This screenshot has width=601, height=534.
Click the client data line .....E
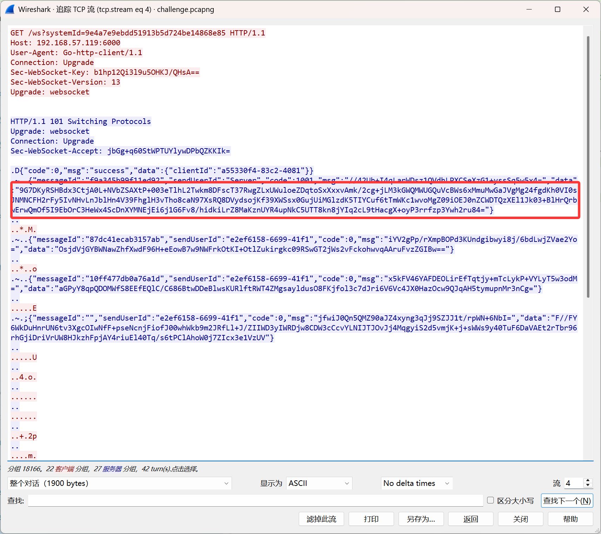(x=24, y=308)
